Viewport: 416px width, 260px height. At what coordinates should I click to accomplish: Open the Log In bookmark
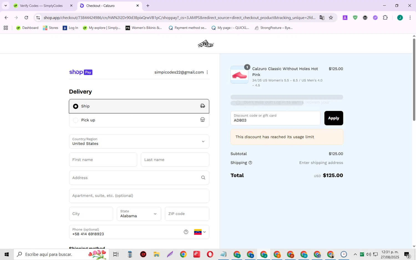pos(70,28)
